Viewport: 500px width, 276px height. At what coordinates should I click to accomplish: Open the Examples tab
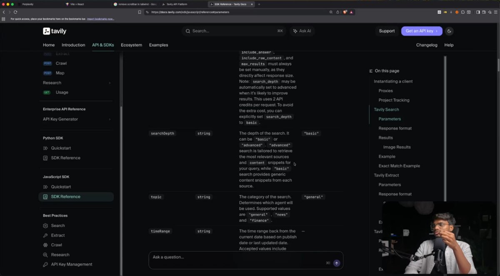(158, 45)
